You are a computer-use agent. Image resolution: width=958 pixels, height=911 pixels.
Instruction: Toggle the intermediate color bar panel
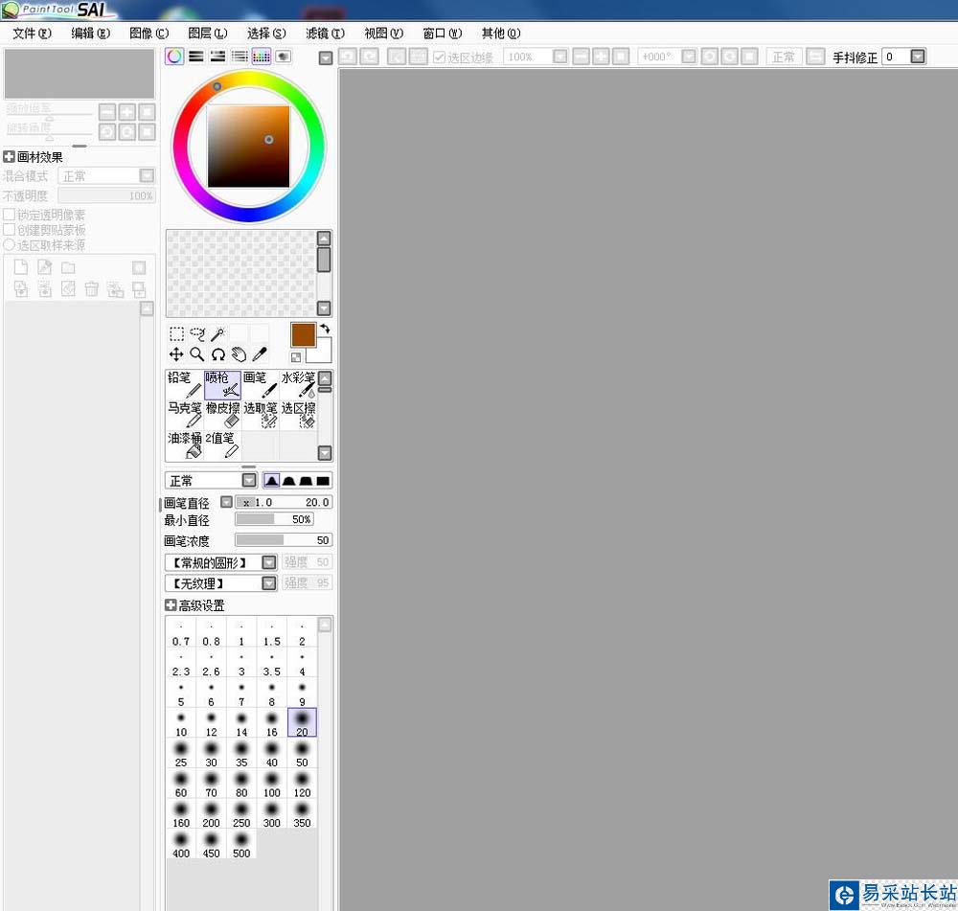239,57
